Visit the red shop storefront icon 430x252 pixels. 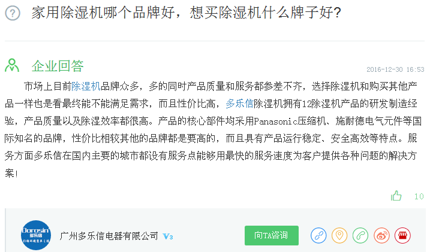point(402,235)
